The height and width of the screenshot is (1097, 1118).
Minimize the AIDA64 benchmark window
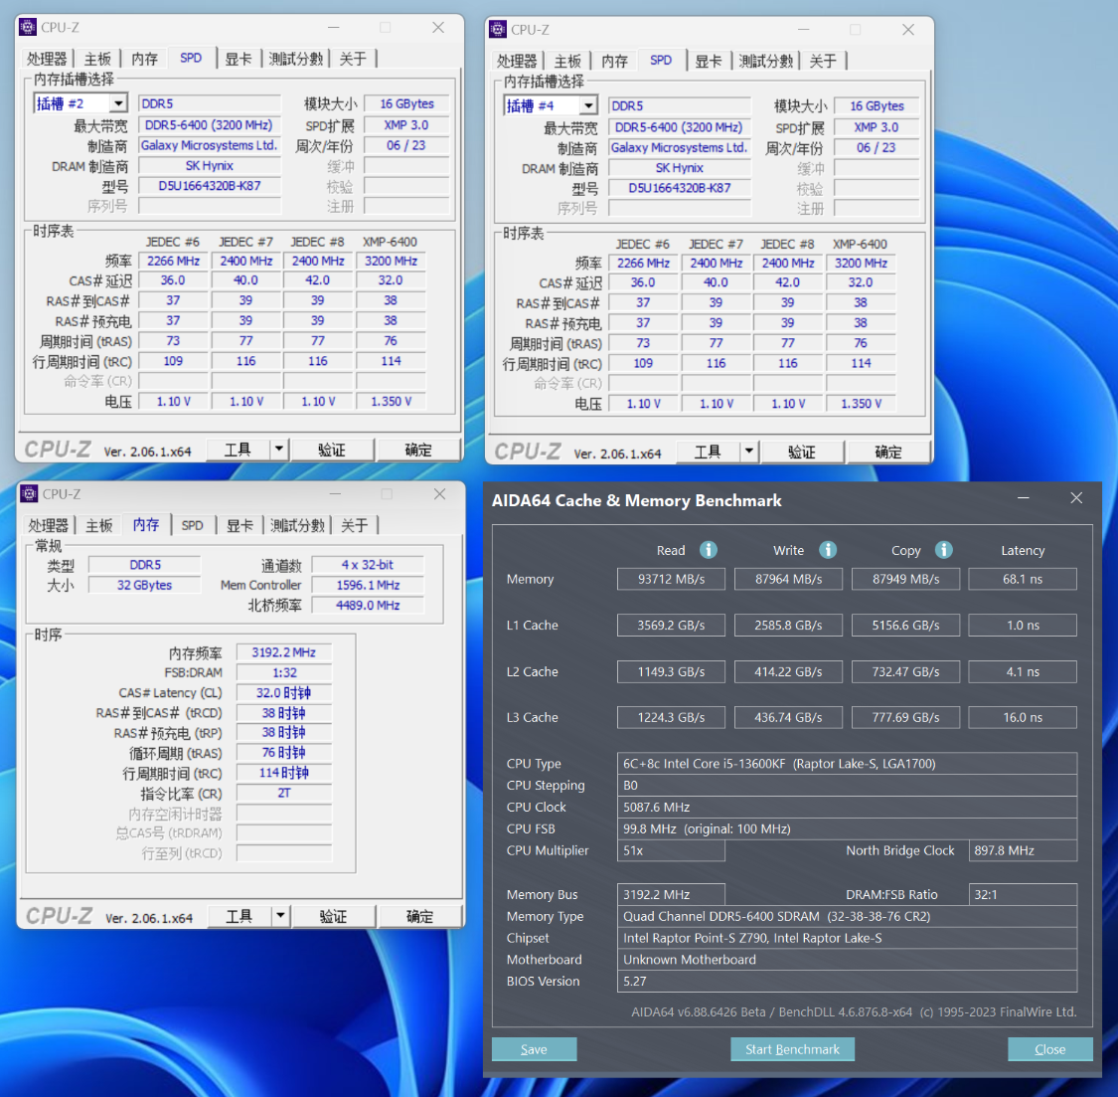pyautogui.click(x=1024, y=497)
